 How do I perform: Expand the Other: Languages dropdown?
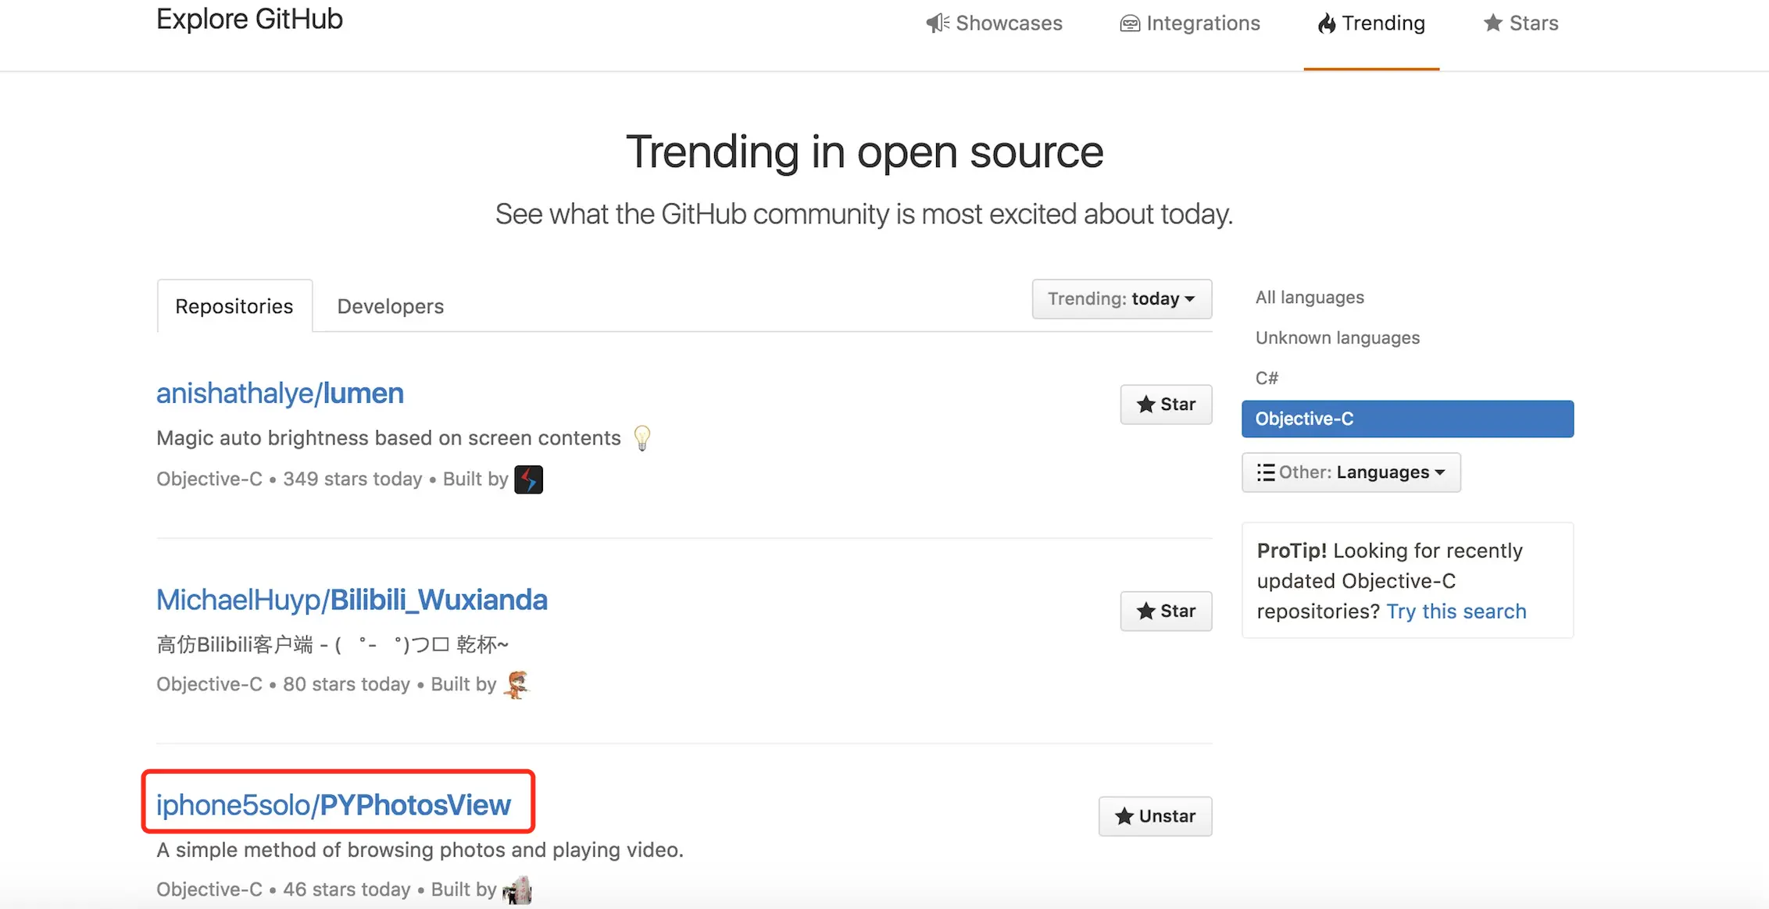pyautogui.click(x=1360, y=472)
